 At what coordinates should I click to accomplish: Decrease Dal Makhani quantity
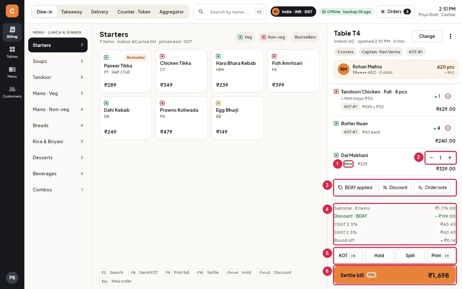coord(431,158)
